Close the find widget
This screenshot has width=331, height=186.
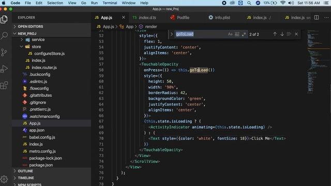click(296, 34)
